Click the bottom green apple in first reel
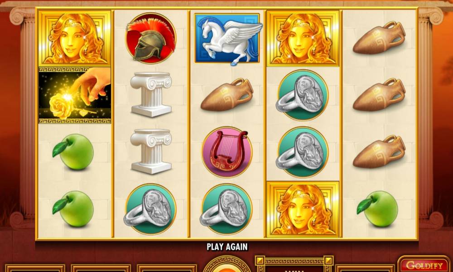Viewport: 453px width, 272px height. pyautogui.click(x=73, y=209)
